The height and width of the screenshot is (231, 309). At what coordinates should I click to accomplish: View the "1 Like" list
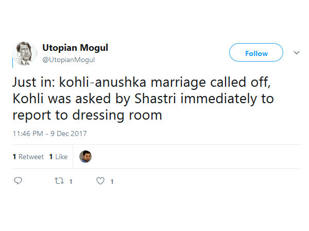click(x=58, y=157)
